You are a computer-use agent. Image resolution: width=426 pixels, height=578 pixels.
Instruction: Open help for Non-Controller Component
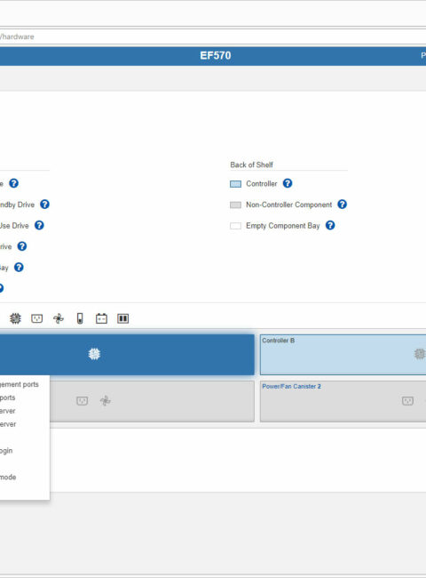click(342, 205)
